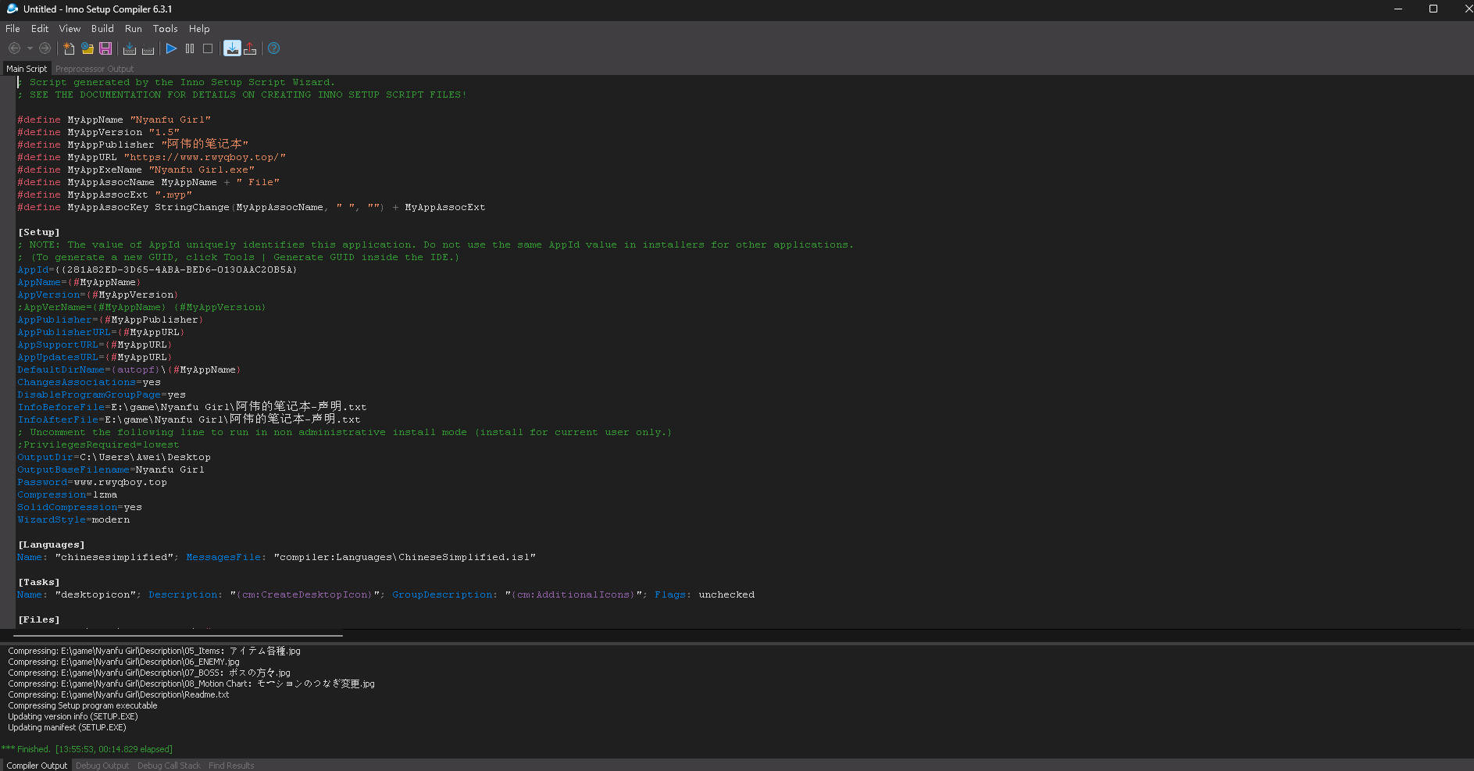Screen dimensions: 1474x771
Task: Select the Debug Call Stack tab
Action: coord(169,766)
